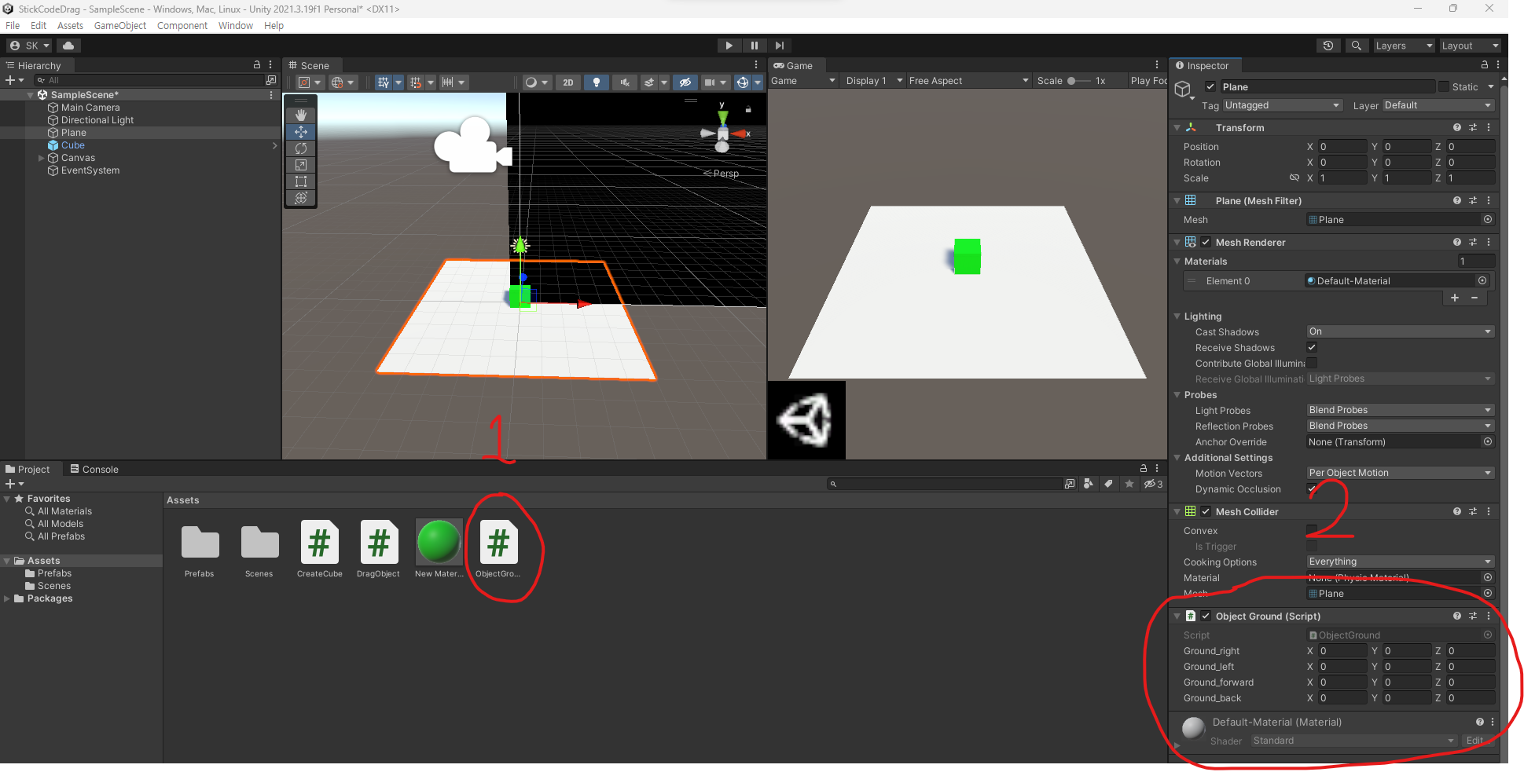
Task: Toggle the Static checkbox
Action: pyautogui.click(x=1444, y=87)
